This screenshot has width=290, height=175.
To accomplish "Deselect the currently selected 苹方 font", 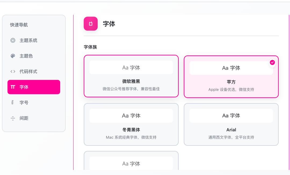I will point(231,76).
